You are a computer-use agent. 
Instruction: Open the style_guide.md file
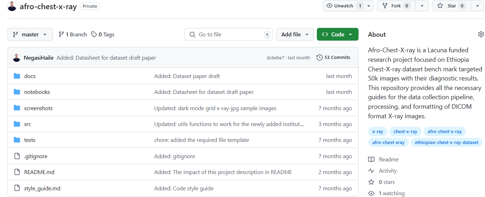click(42, 188)
